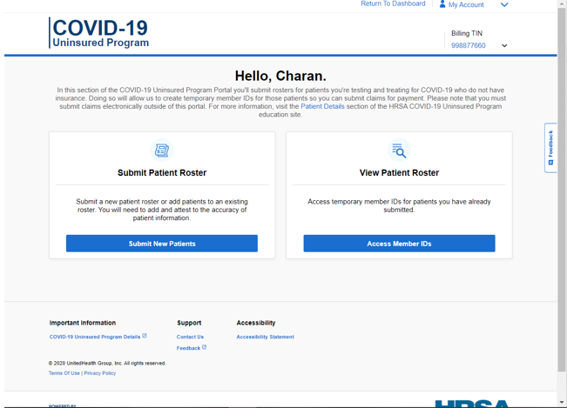Open the Privacy Policy link

[100, 373]
